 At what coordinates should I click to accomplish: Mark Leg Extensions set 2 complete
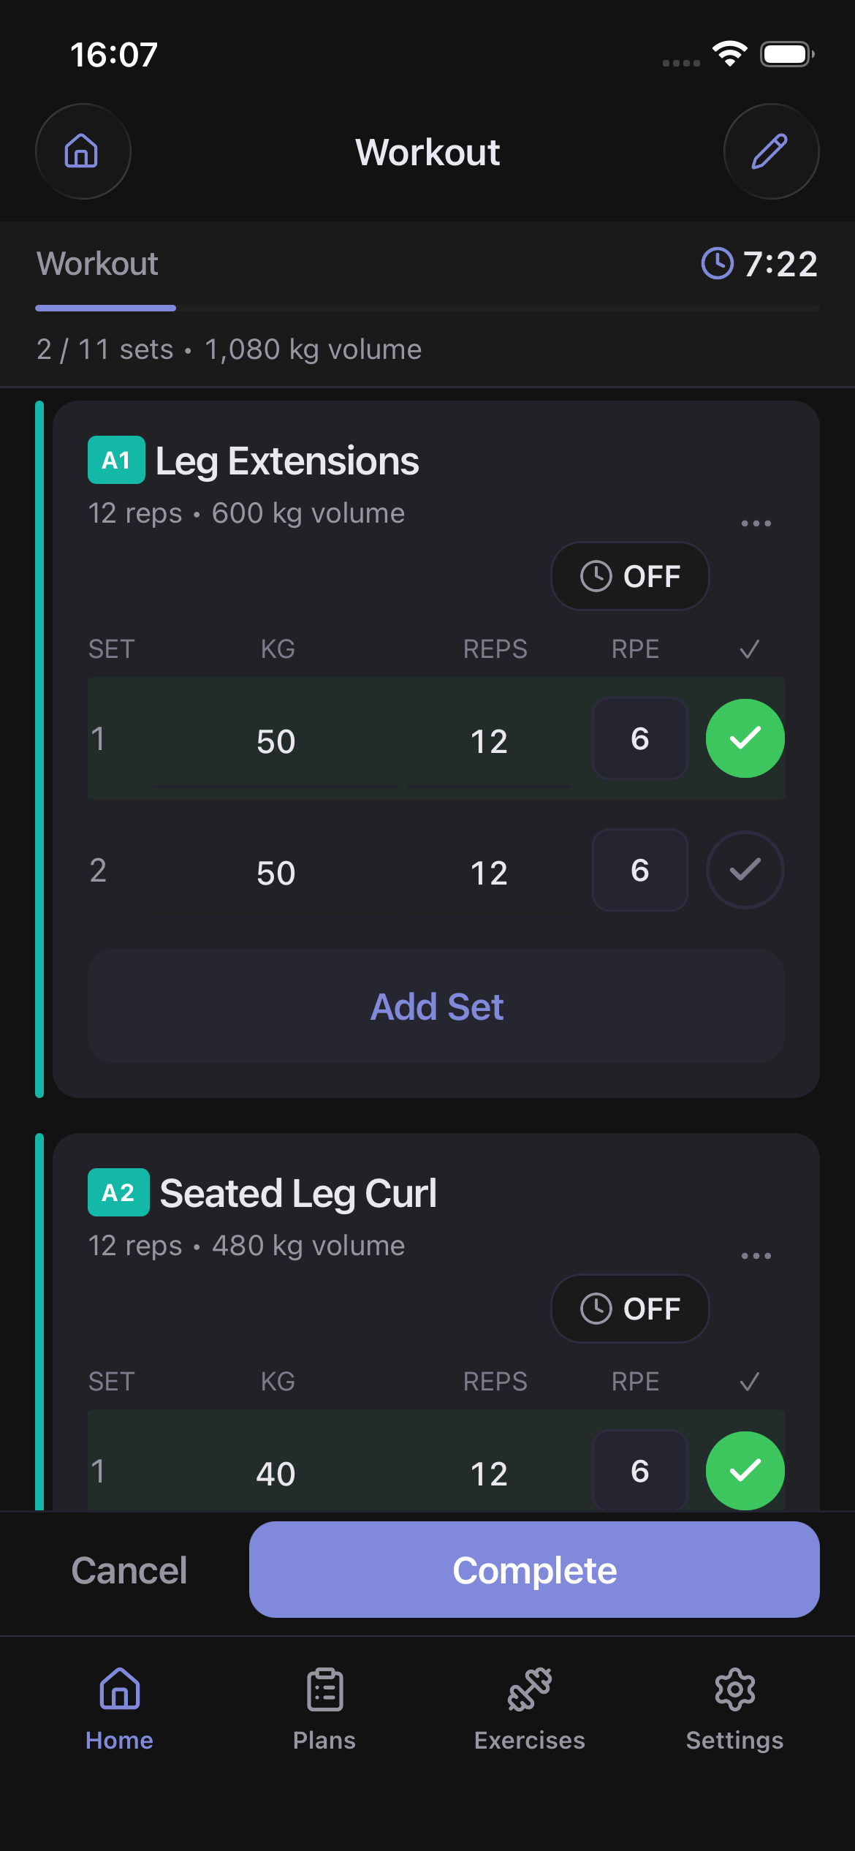coord(745,870)
